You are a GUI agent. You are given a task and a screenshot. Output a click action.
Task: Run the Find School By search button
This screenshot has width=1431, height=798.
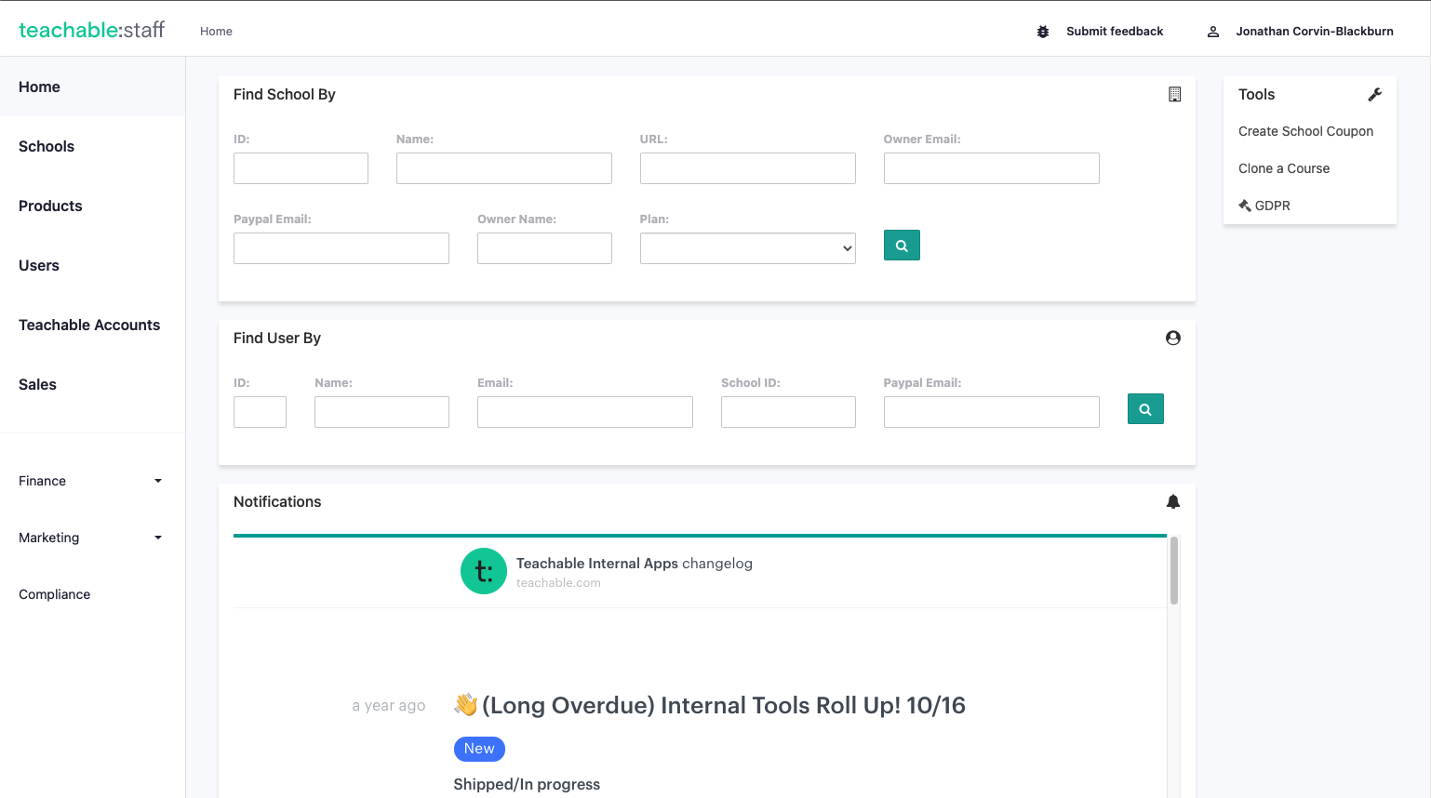tap(902, 246)
